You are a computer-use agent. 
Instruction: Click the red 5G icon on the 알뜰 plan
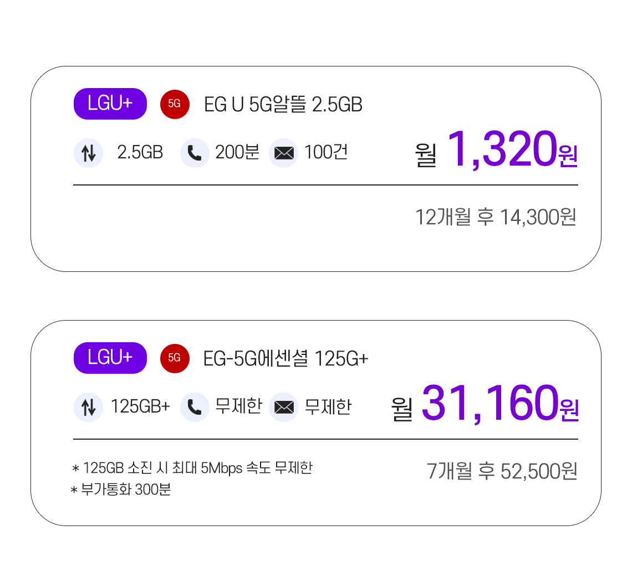pos(175,104)
